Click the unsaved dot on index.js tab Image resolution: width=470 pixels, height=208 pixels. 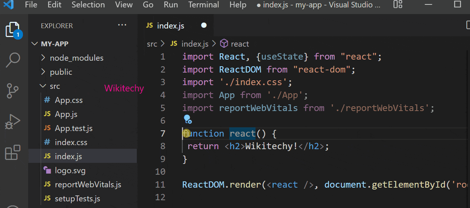[x=204, y=26]
